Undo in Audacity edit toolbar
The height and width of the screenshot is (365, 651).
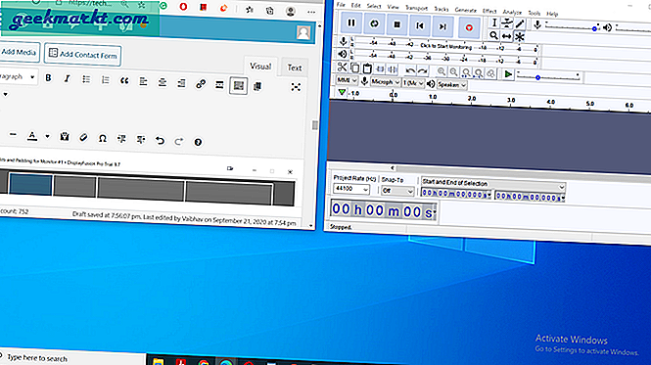(x=410, y=70)
